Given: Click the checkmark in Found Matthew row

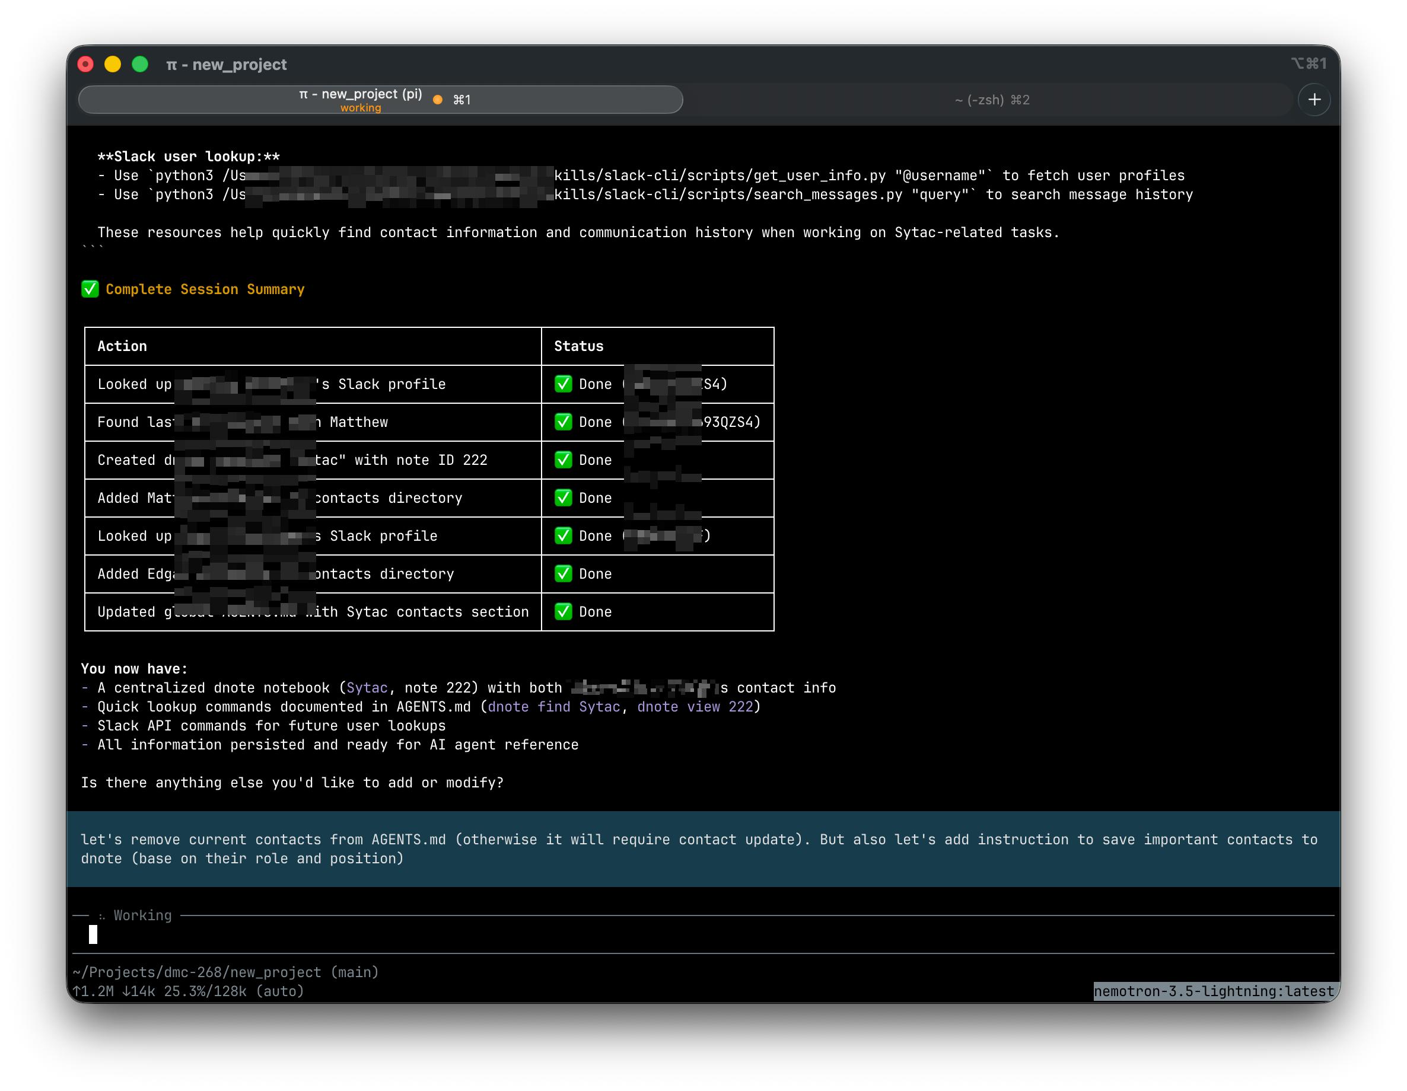Looking at the screenshot, I should coord(563,422).
